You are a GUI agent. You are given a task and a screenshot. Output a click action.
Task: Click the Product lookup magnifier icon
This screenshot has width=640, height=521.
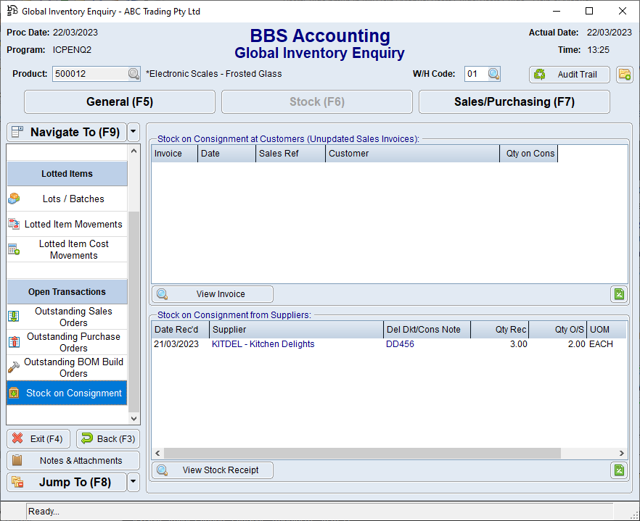134,74
